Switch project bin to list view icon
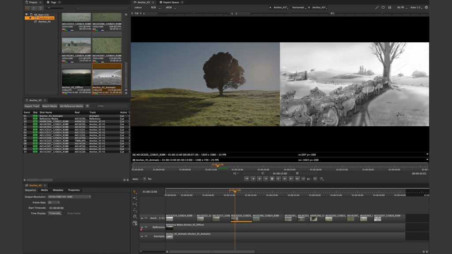Screen dimensions: 452x254 (40, 8)
